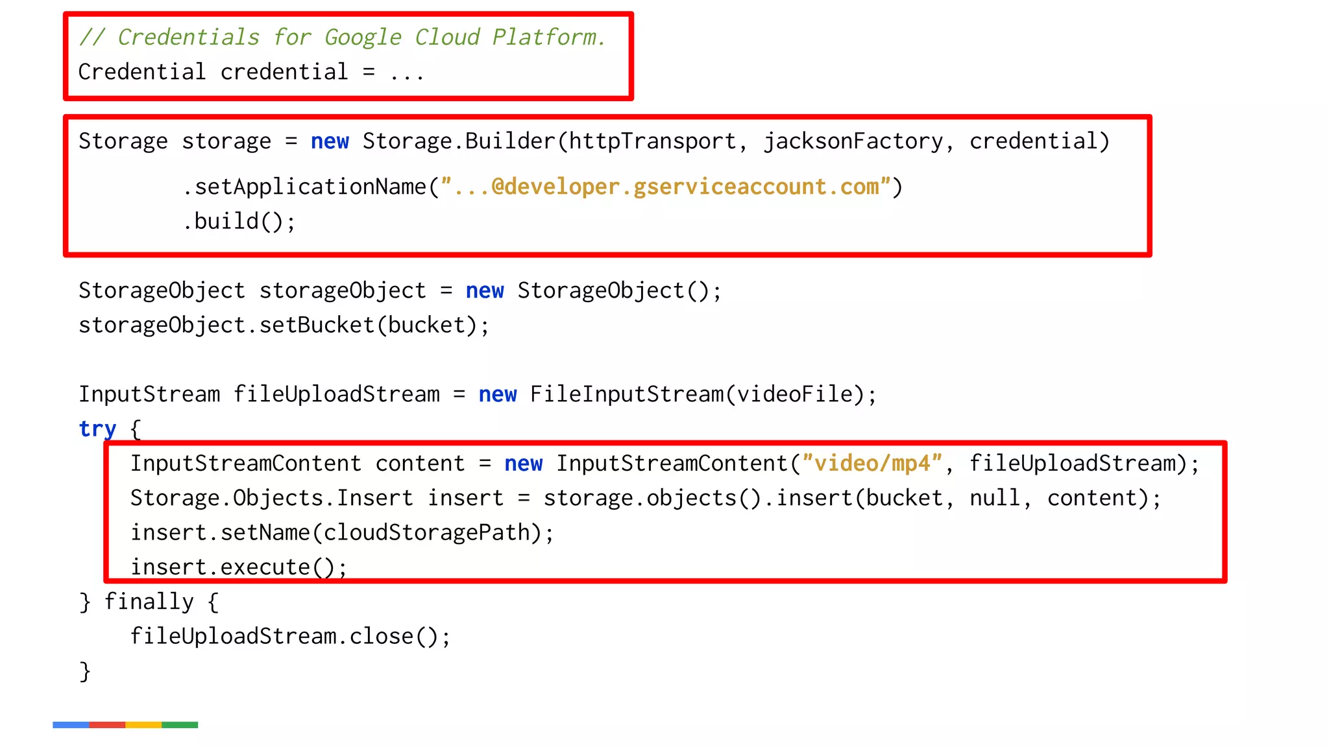The width and height of the screenshot is (1329, 747).
Task: Click the line "Credential credential = ..."
Action: (251, 71)
